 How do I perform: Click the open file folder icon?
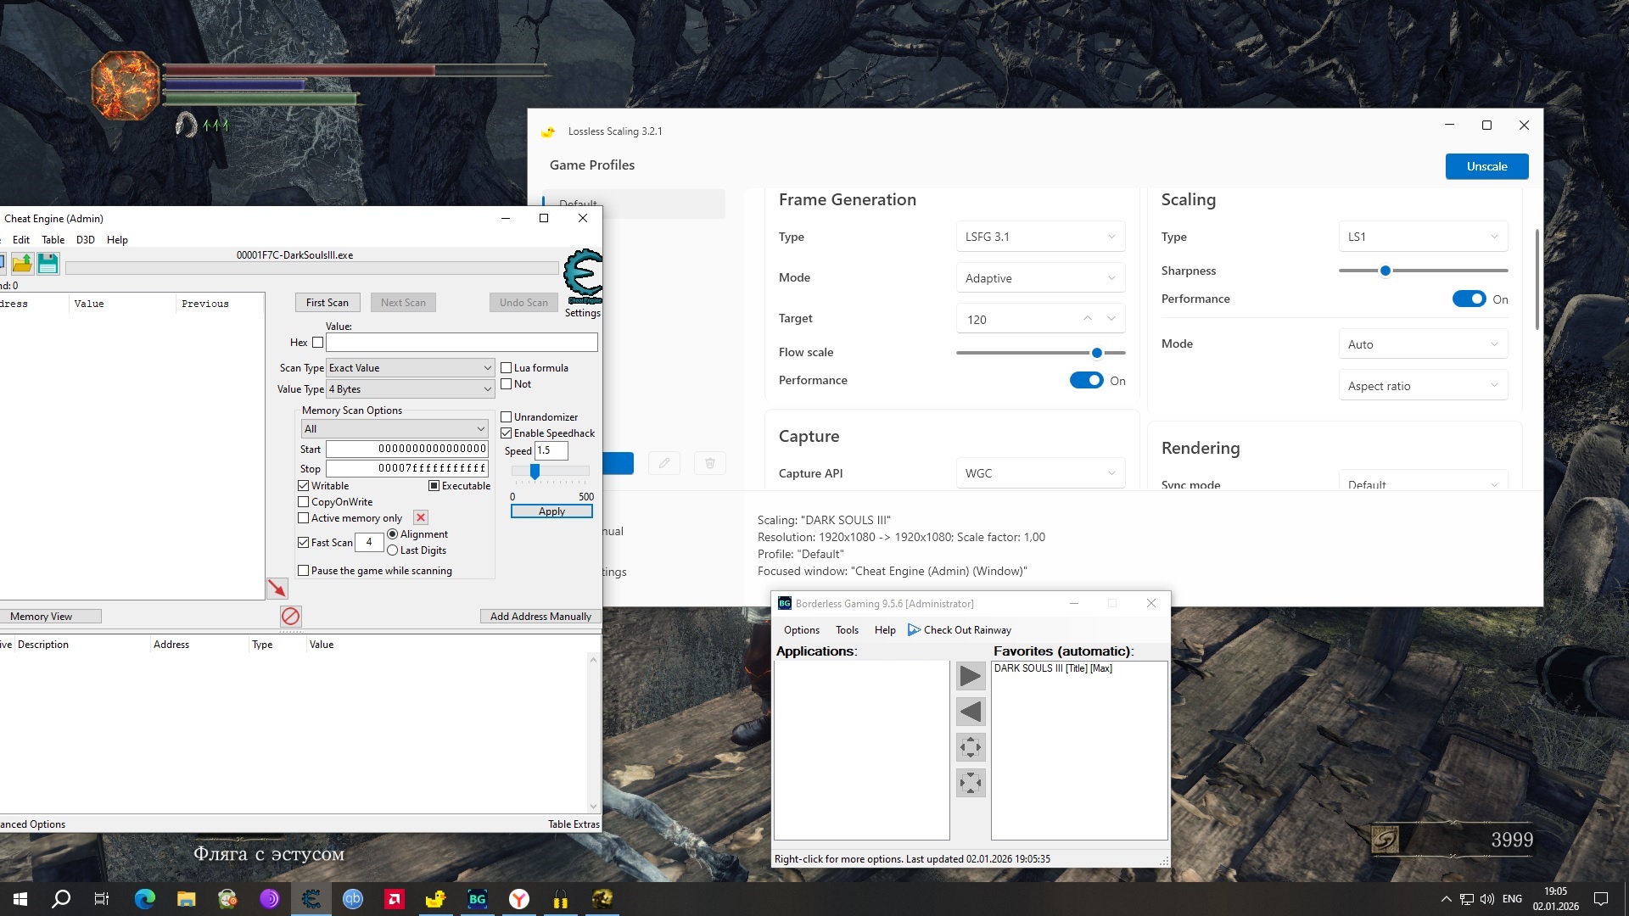22,264
